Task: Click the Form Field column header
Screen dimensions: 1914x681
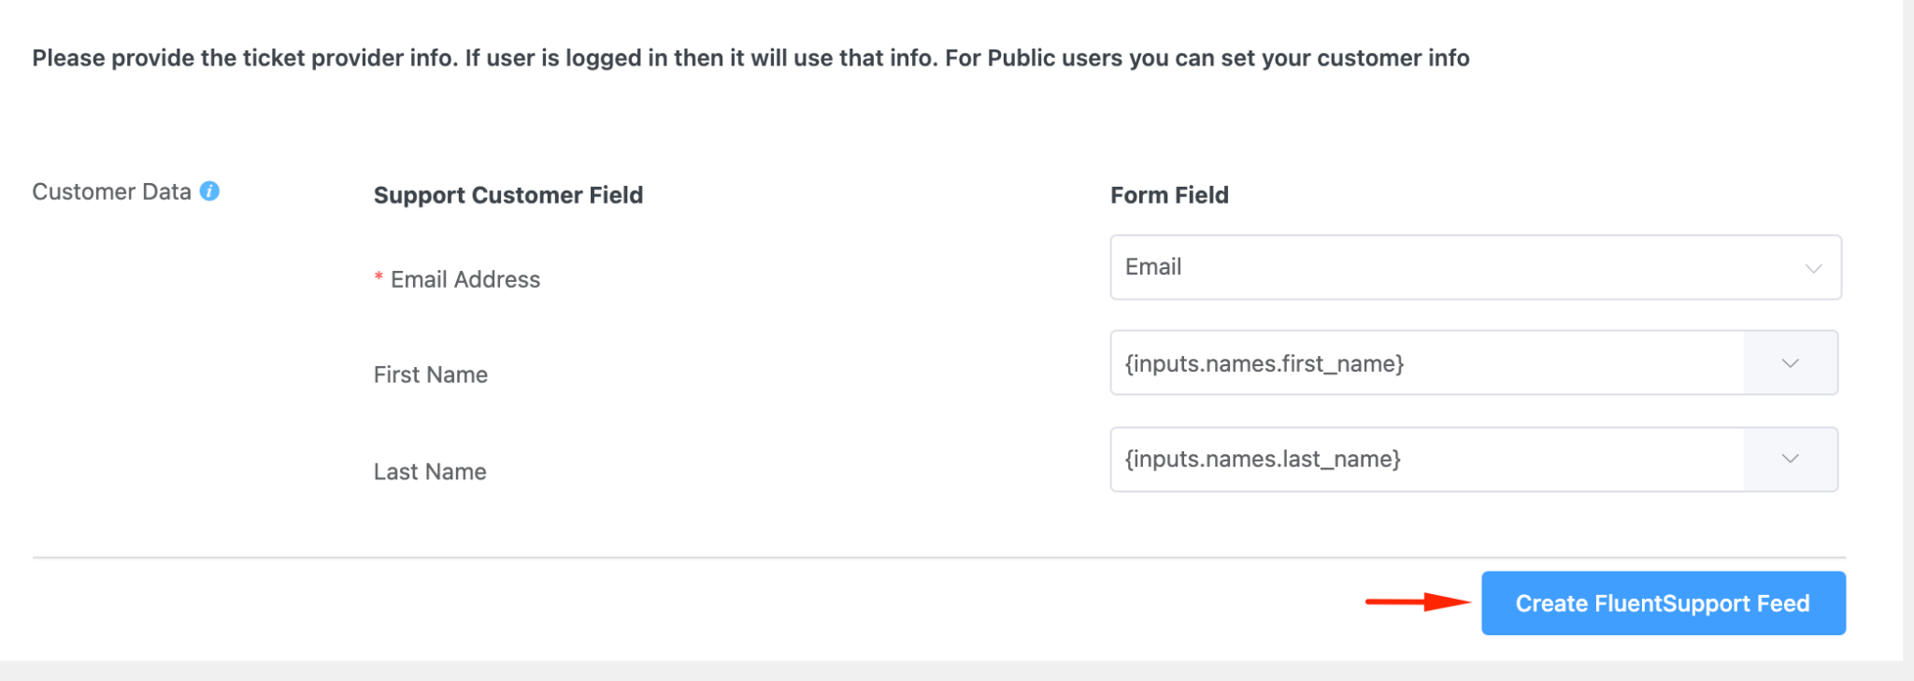Action: [1169, 195]
